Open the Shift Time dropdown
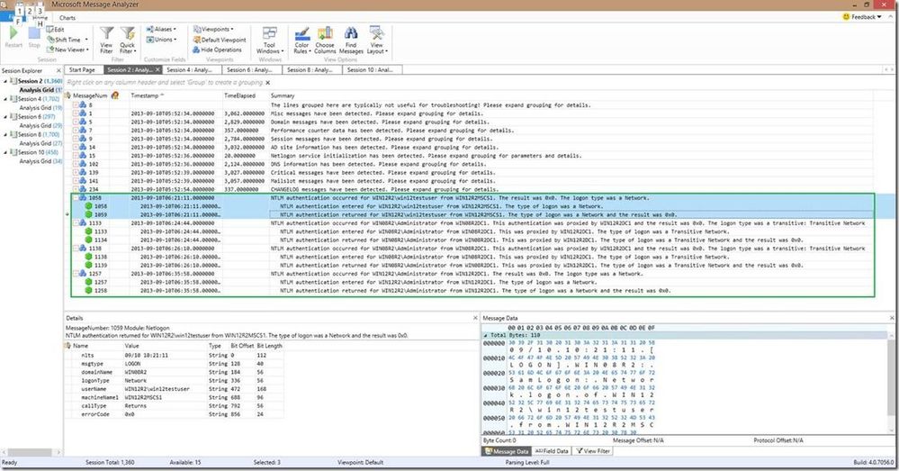899x471 pixels. pyautogui.click(x=67, y=40)
